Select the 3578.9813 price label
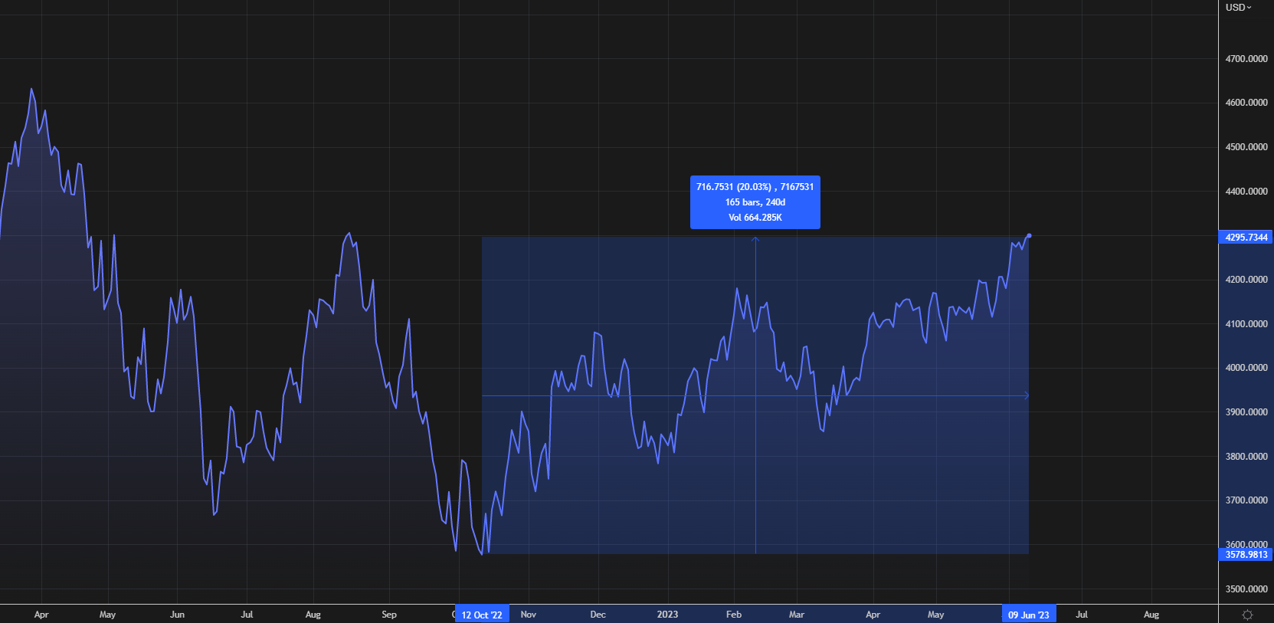1274x623 pixels. [1246, 555]
